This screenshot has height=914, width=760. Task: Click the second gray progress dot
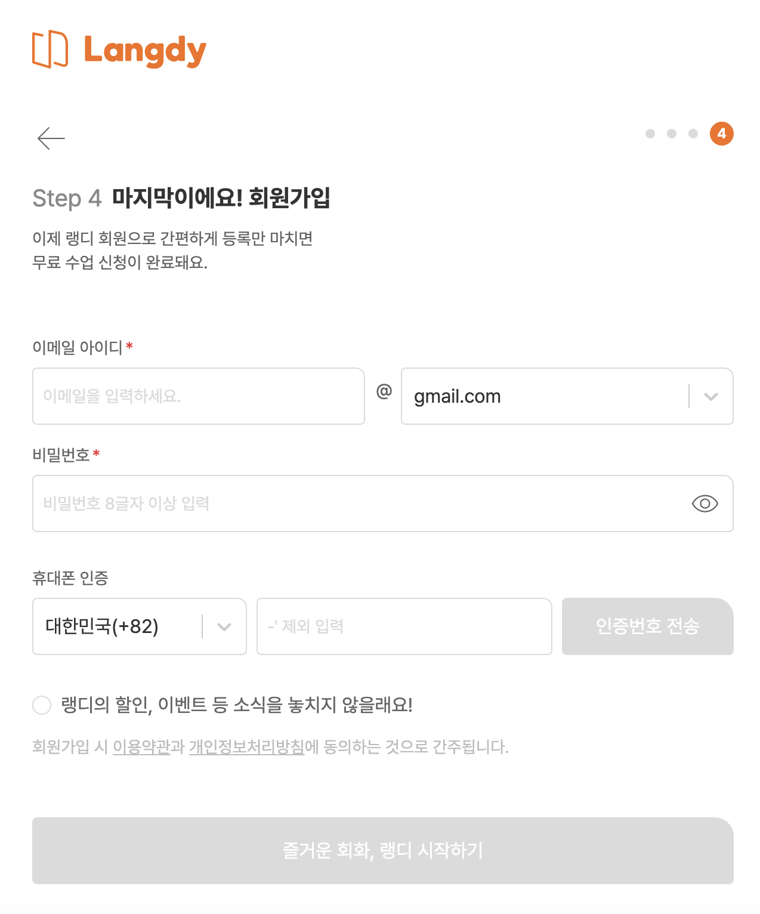pyautogui.click(x=671, y=134)
